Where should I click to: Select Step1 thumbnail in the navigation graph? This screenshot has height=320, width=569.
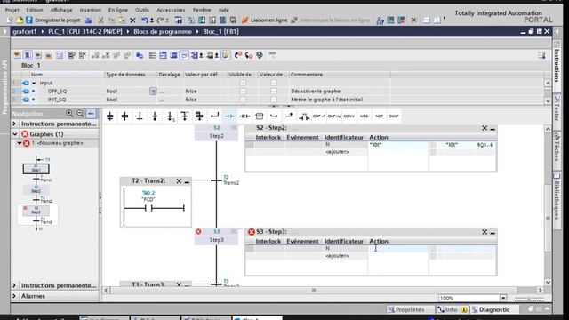point(36,169)
